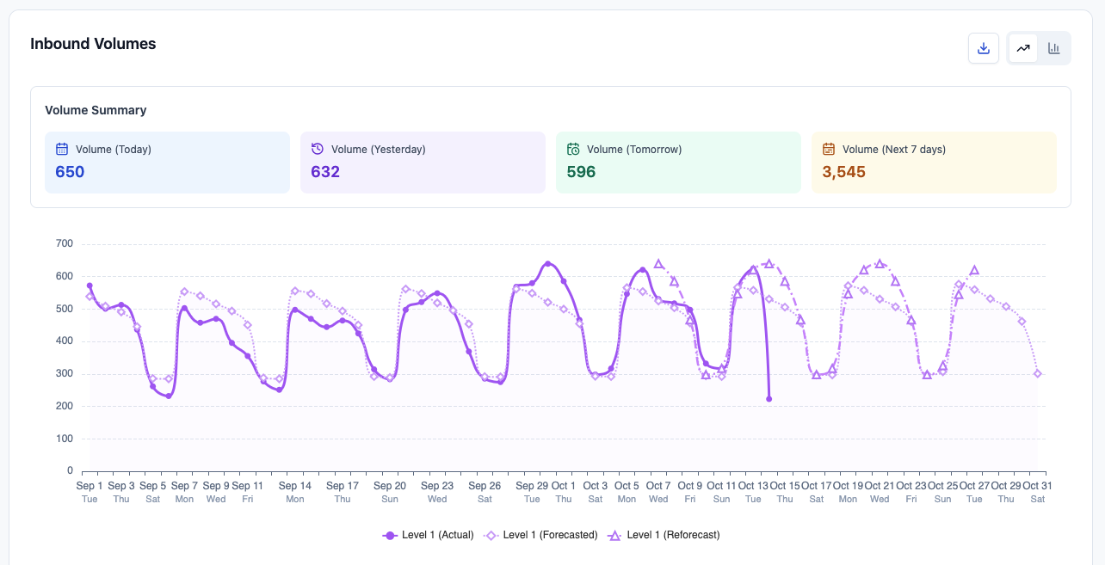Click the "Oct 13" x-axis date label
Image resolution: width=1105 pixels, height=565 pixels.
(x=753, y=486)
